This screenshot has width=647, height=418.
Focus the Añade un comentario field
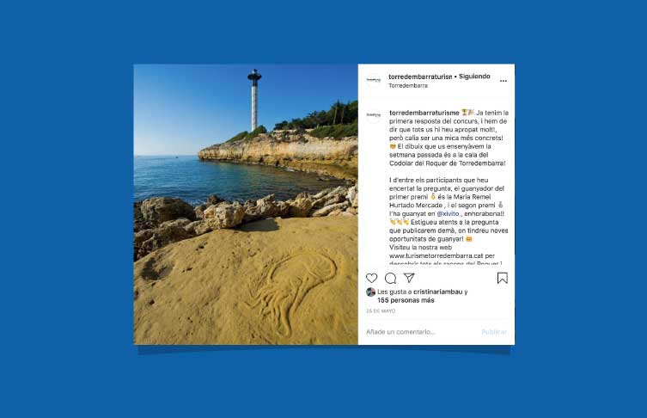421,332
